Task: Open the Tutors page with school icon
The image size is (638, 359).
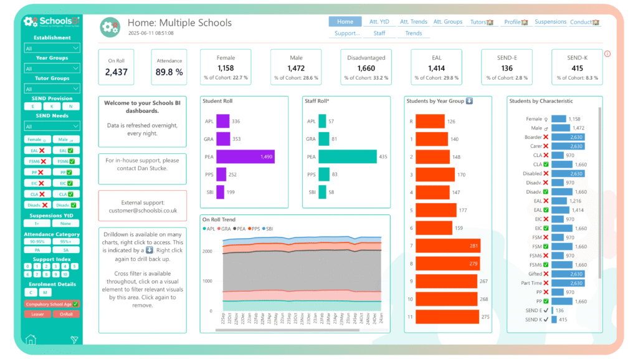Action: [x=482, y=22]
